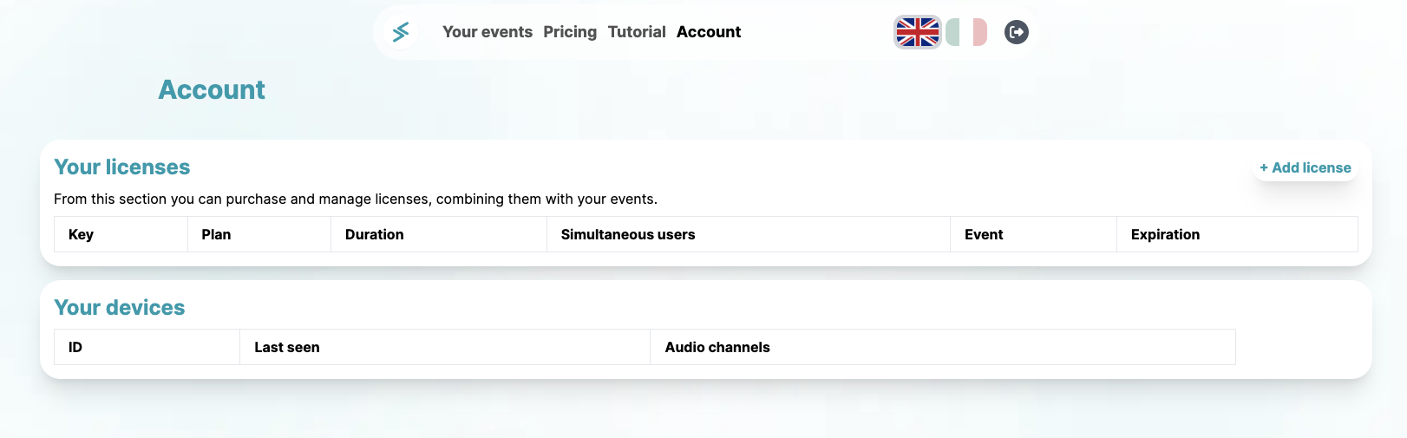Click the ID column header in devices

[75, 347]
